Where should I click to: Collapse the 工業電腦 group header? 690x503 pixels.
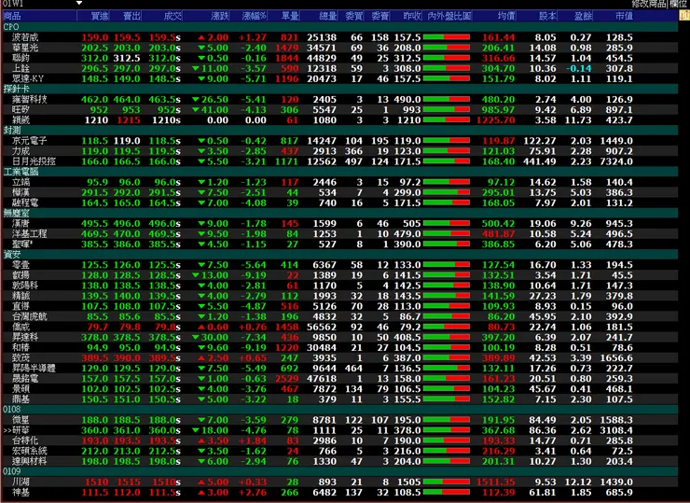click(x=339, y=172)
